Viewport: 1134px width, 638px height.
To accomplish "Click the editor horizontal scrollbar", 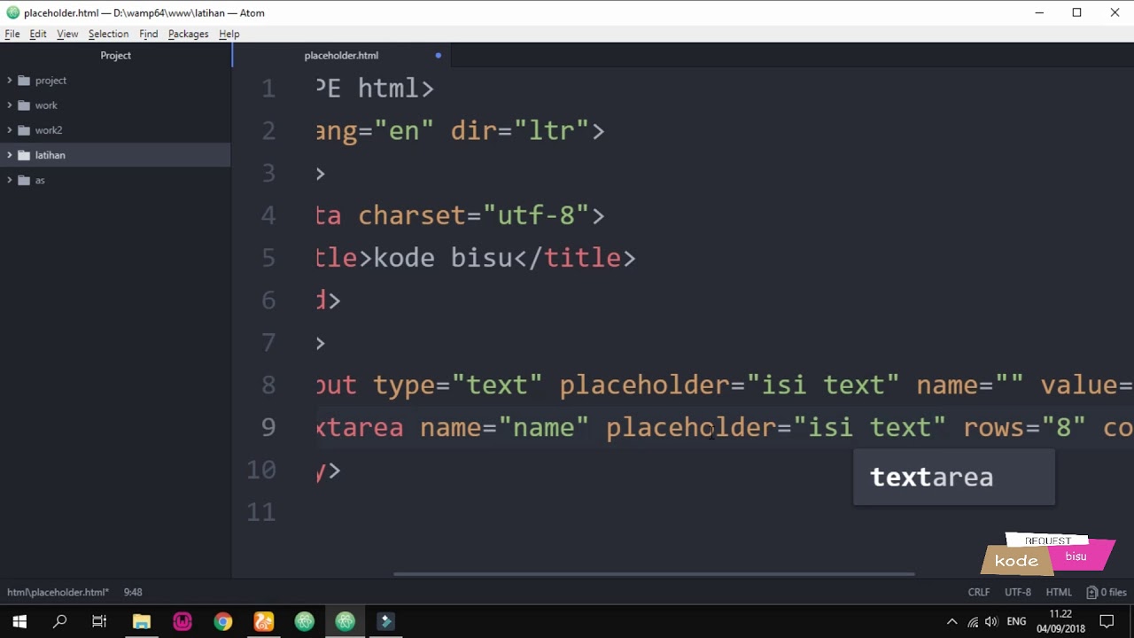I will [x=654, y=573].
